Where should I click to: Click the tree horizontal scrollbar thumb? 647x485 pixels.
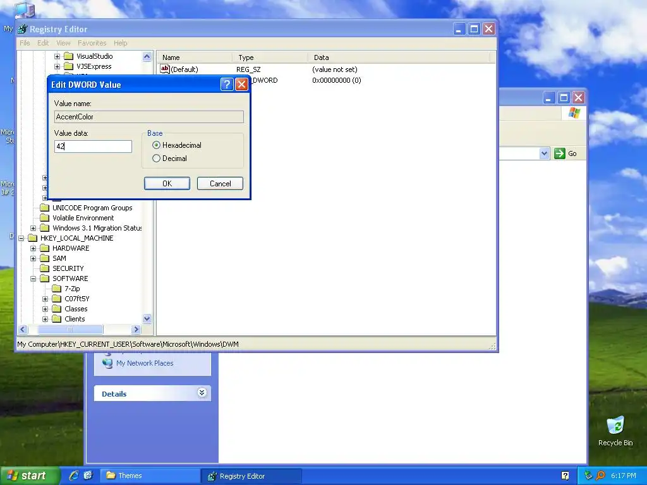pyautogui.click(x=70, y=330)
